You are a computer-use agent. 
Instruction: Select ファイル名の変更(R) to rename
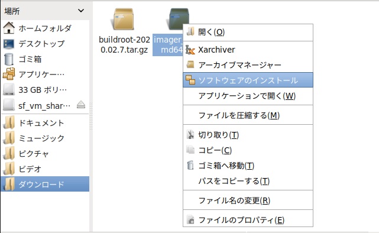coord(248,200)
